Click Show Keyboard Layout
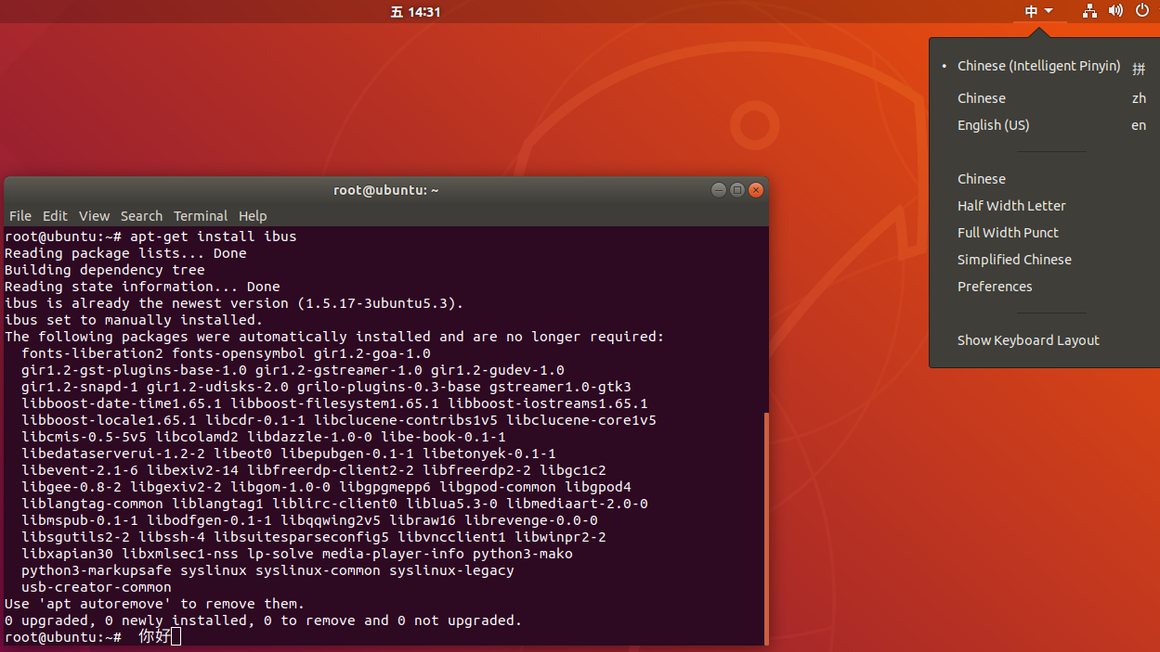 [1028, 340]
